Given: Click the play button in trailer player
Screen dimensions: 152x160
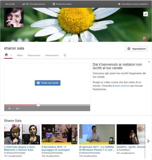Looking at the screenshot, I should coord(10,108).
